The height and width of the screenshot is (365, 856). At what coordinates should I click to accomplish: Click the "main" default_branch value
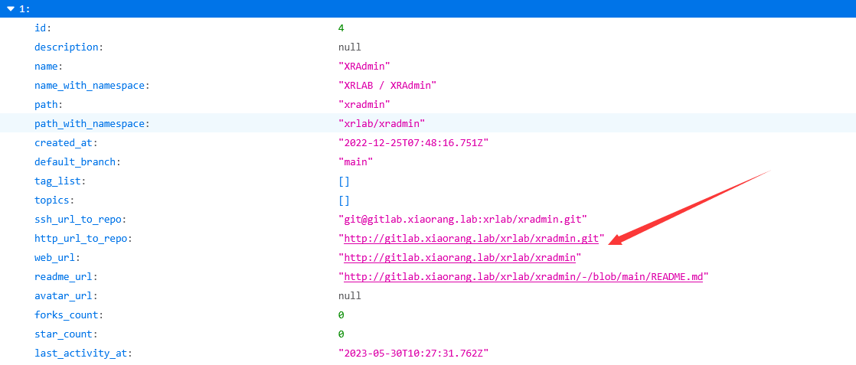pos(355,162)
